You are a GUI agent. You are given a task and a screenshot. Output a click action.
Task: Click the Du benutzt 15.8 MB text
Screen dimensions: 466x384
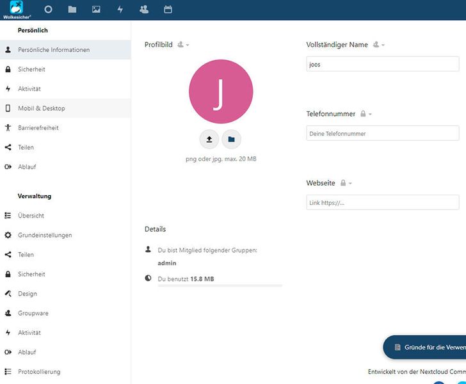click(186, 279)
